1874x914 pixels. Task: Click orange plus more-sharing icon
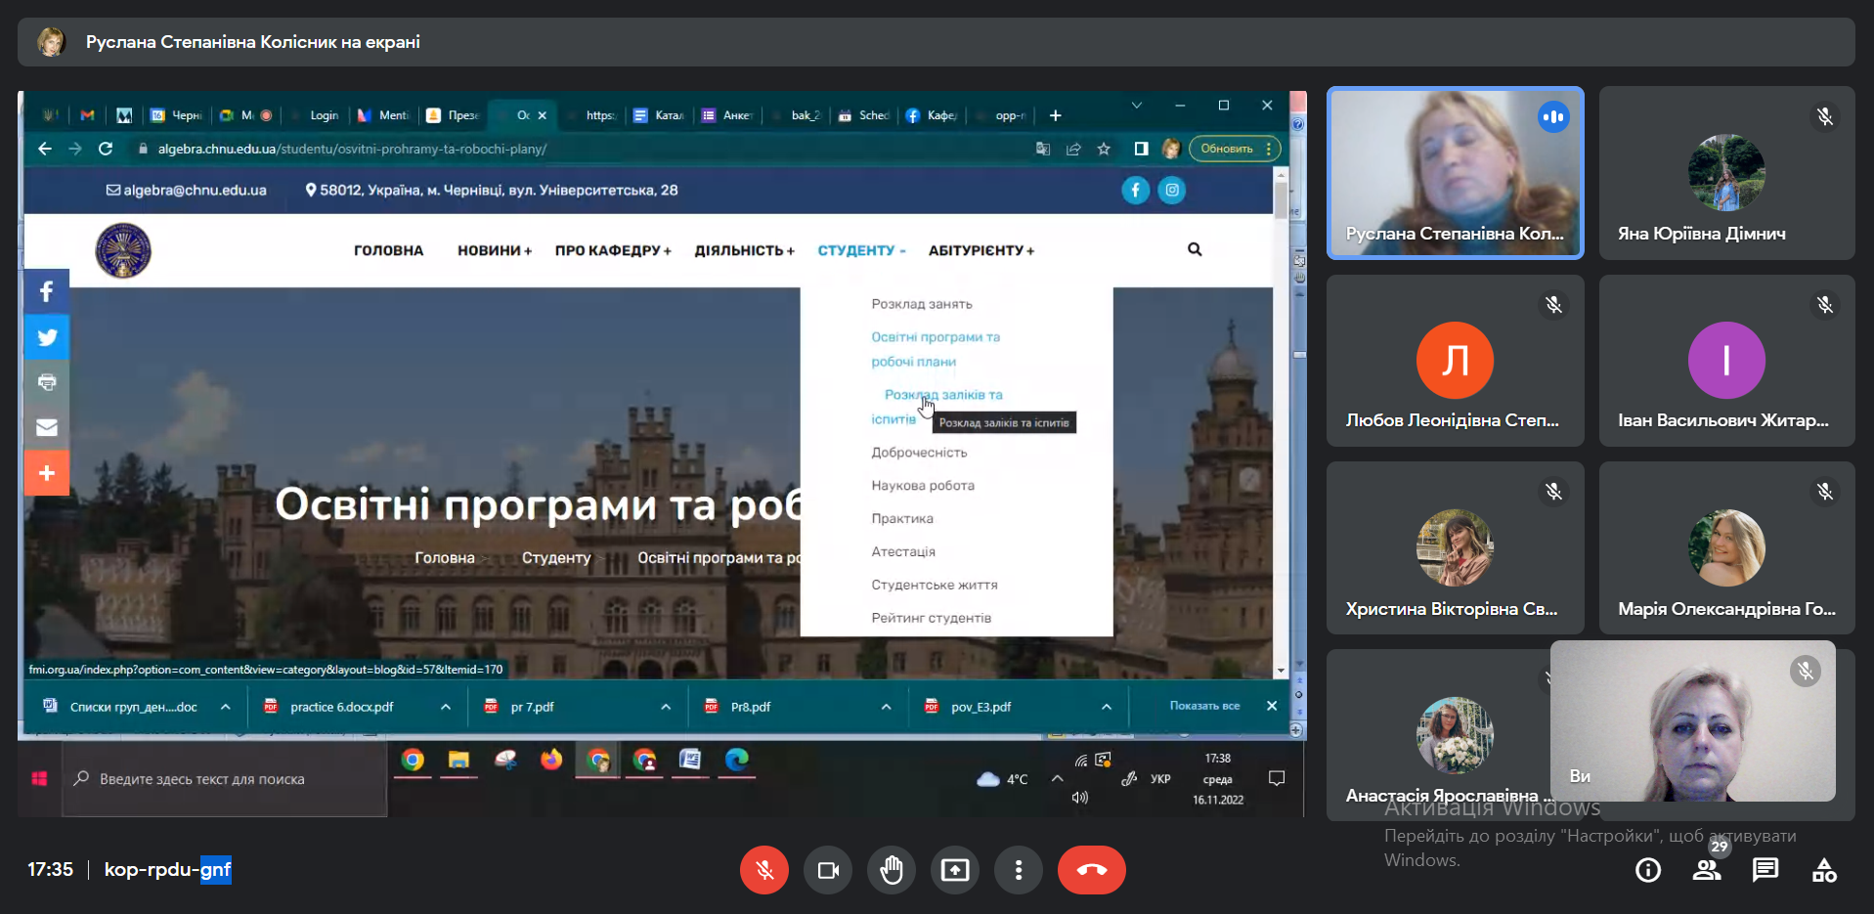tap(46, 473)
